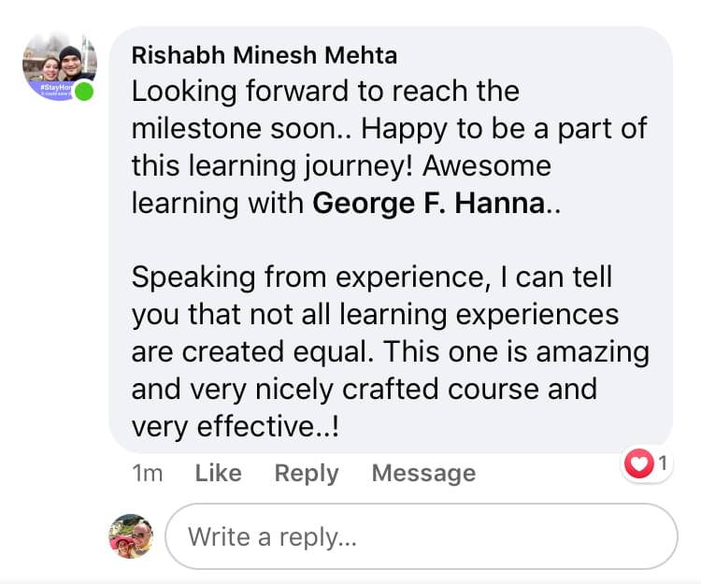This screenshot has width=701, height=584.
Task: Like Rishabh's comment
Action: pos(218,473)
